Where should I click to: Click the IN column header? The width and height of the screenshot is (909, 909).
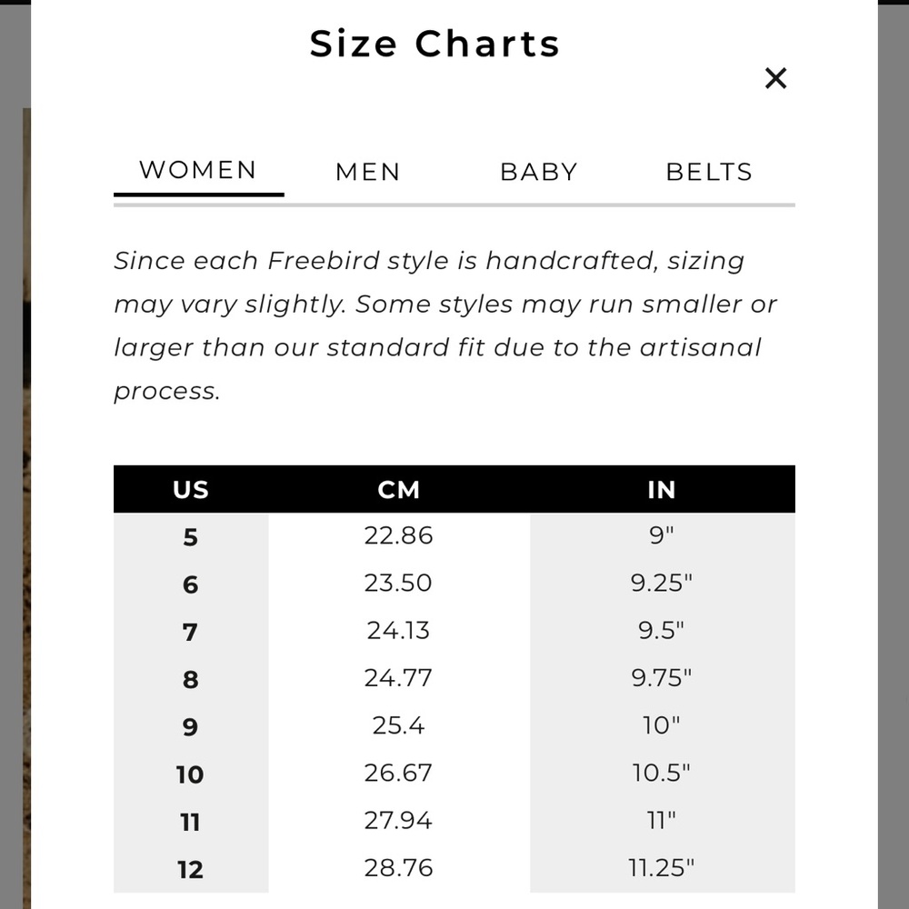point(662,490)
